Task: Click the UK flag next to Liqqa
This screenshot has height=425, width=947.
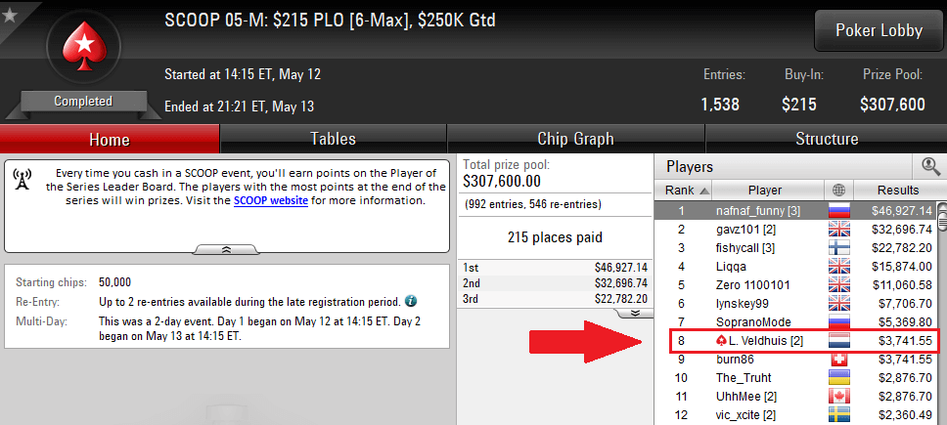Action: tap(839, 266)
